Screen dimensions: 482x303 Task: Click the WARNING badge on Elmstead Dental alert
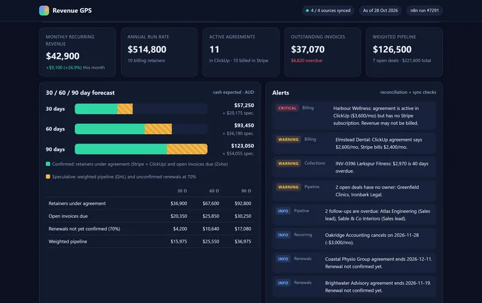288,139
